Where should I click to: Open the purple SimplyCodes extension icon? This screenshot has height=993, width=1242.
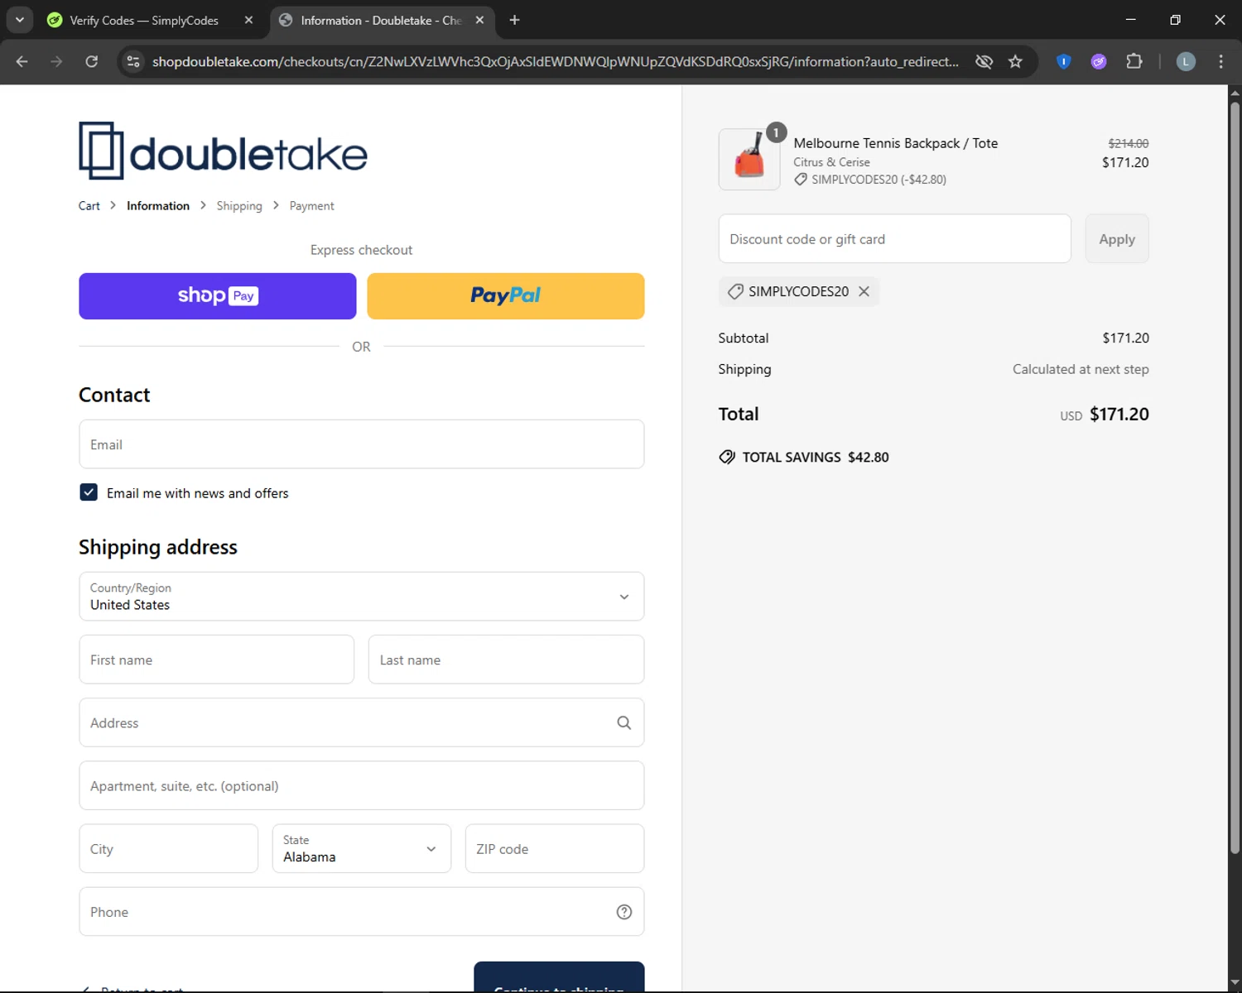click(1099, 61)
